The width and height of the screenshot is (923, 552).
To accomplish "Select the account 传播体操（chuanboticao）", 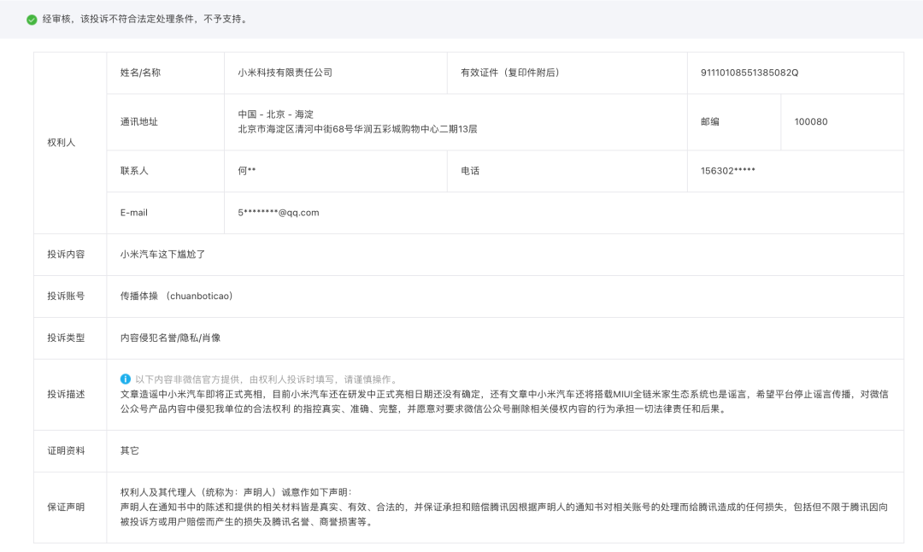I will pos(177,296).
